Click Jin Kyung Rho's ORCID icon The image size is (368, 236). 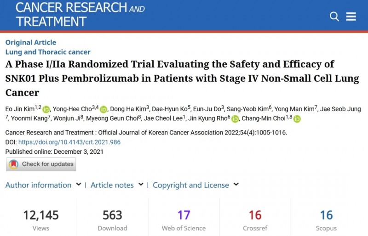[235, 119]
